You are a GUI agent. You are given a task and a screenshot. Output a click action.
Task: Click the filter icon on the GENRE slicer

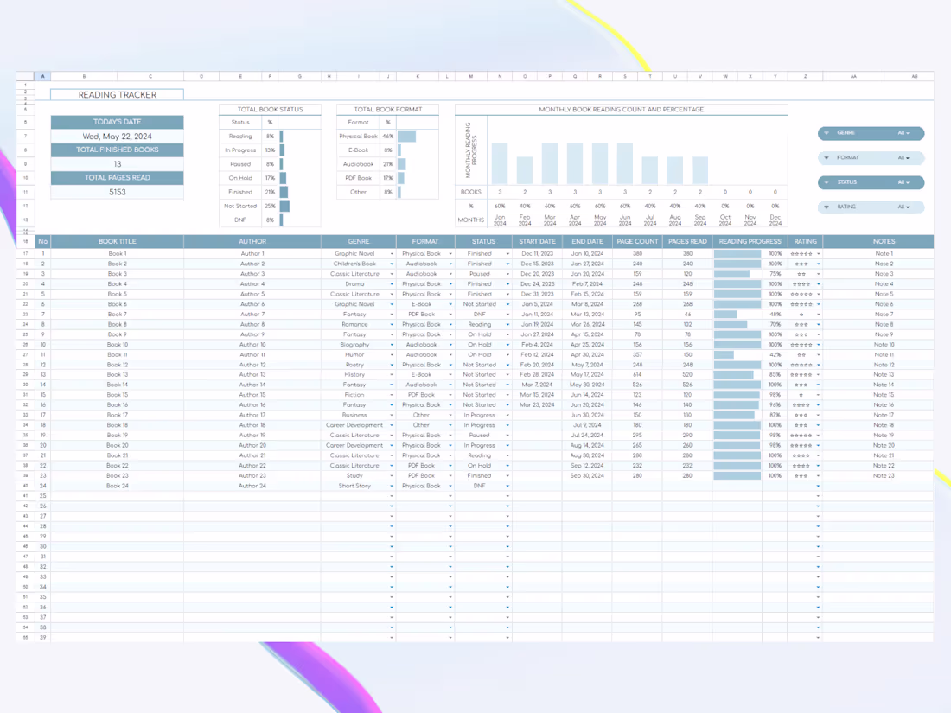pyautogui.click(x=827, y=133)
